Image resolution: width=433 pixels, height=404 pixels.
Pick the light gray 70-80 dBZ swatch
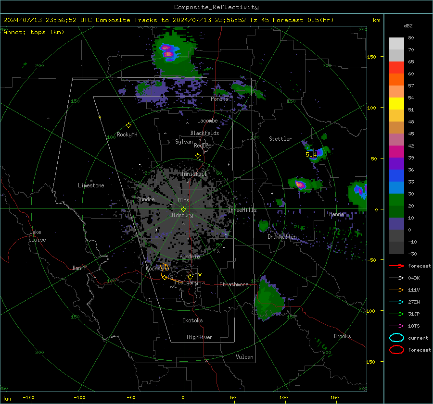tap(396, 44)
